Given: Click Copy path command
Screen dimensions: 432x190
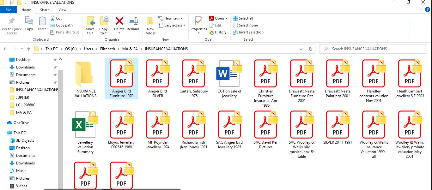Looking at the screenshot, I should click(61, 25).
